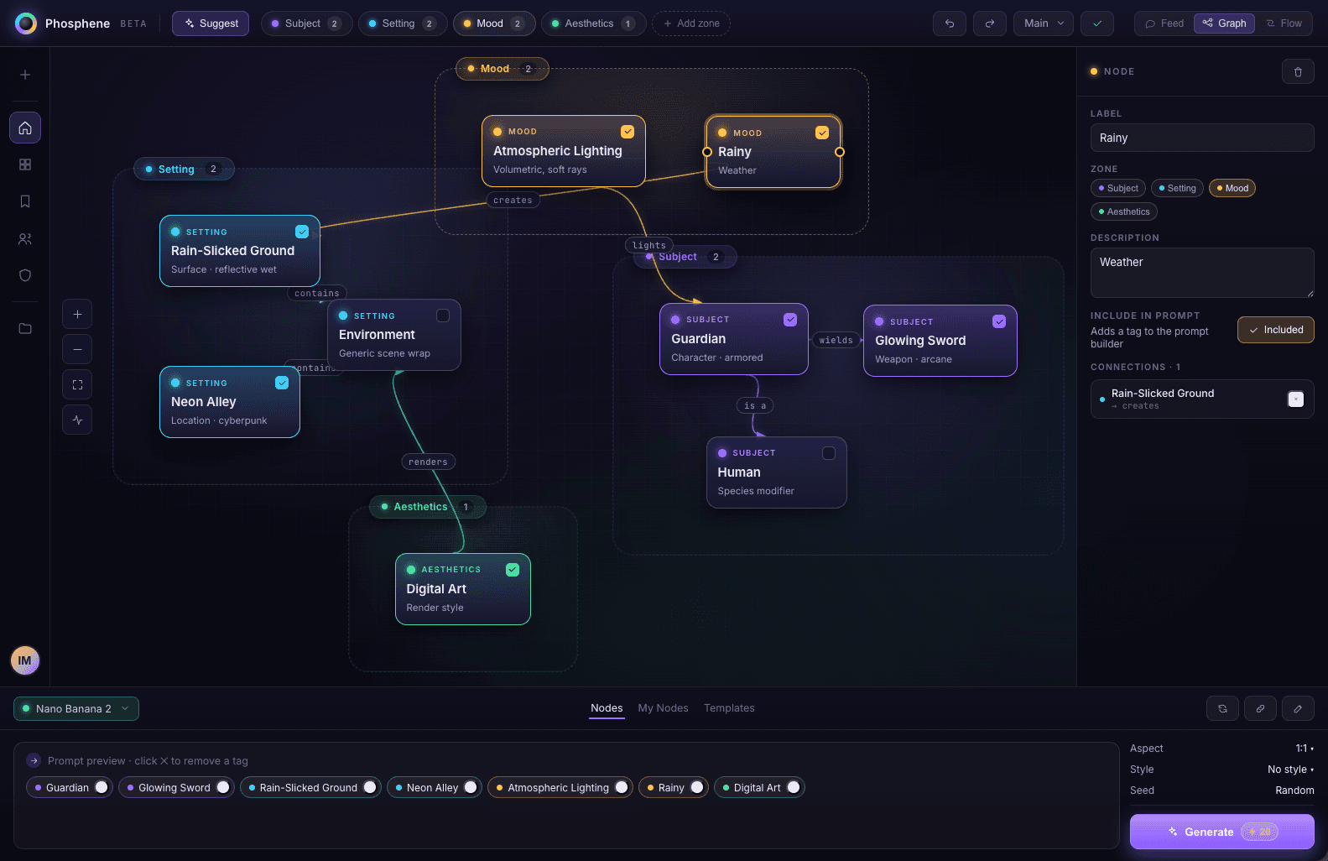Open the bookmarks sidebar icon
The image size is (1328, 861).
(x=25, y=201)
